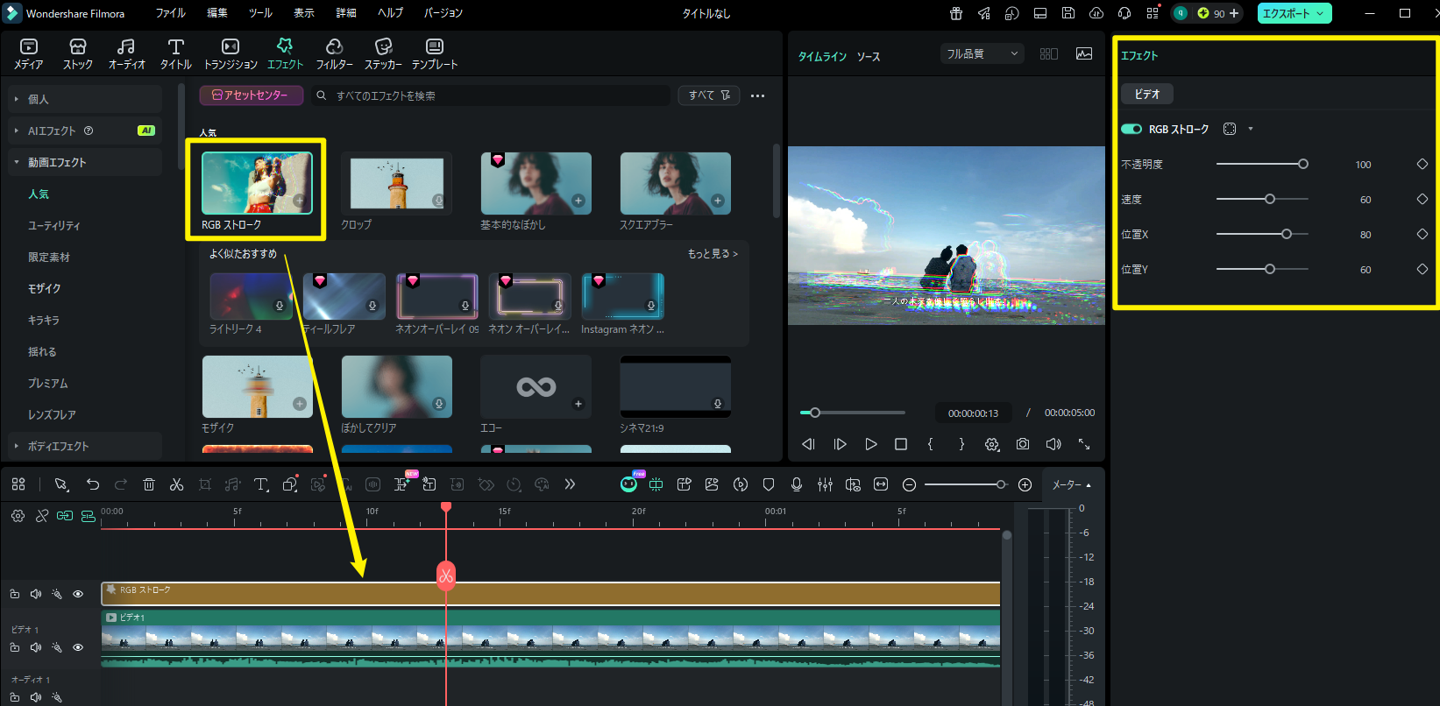The height and width of the screenshot is (706, 1440).
Task: Zoom in the timeline with plus icon
Action: (x=1025, y=484)
